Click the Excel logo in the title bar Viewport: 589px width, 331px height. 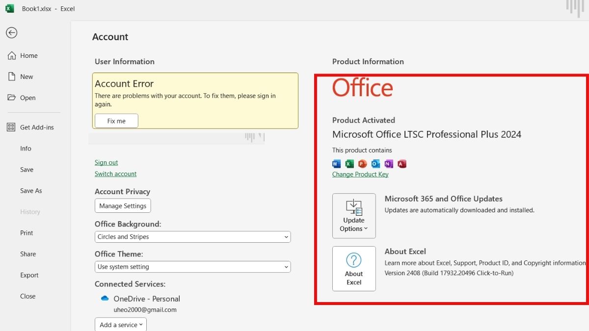point(10,8)
